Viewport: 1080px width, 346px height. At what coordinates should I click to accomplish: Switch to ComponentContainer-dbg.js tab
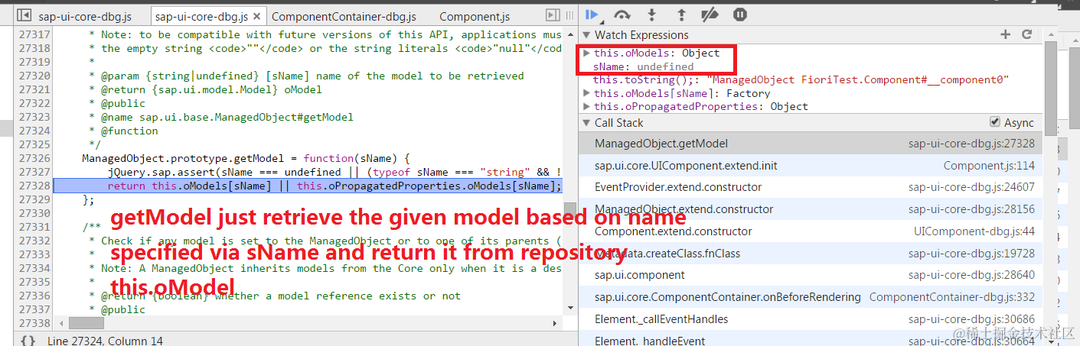point(344,16)
